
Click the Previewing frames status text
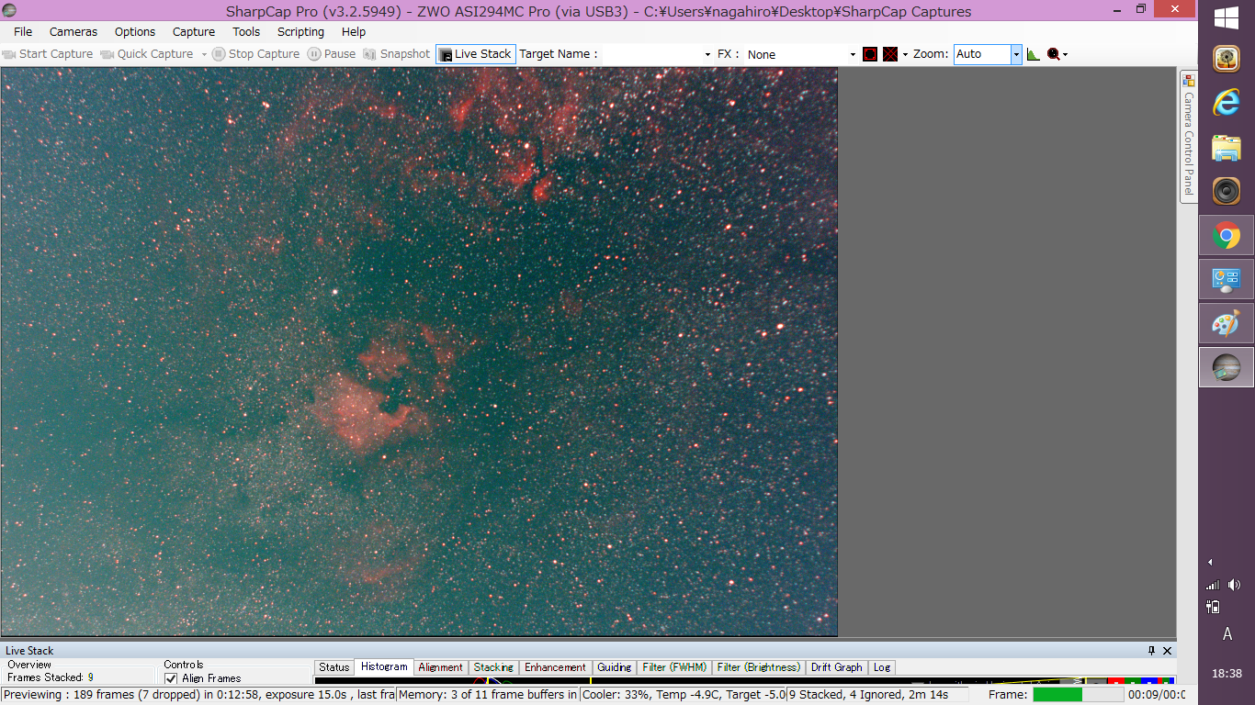pos(198,695)
